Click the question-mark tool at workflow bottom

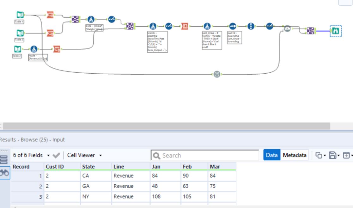[216, 74]
